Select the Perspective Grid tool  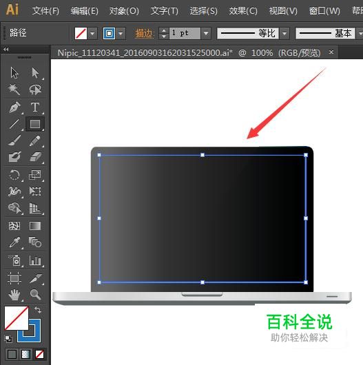pos(35,208)
